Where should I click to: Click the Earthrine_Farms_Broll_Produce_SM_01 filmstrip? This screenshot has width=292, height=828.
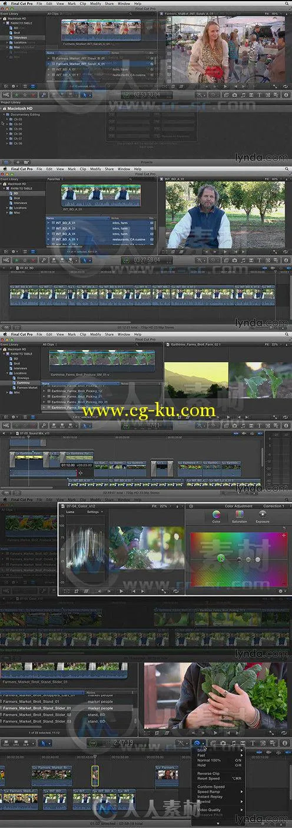[x=102, y=361]
